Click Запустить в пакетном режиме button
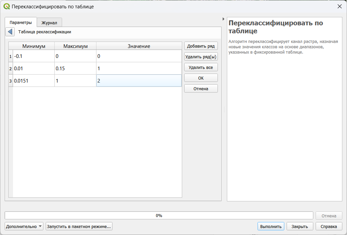 (x=79, y=226)
